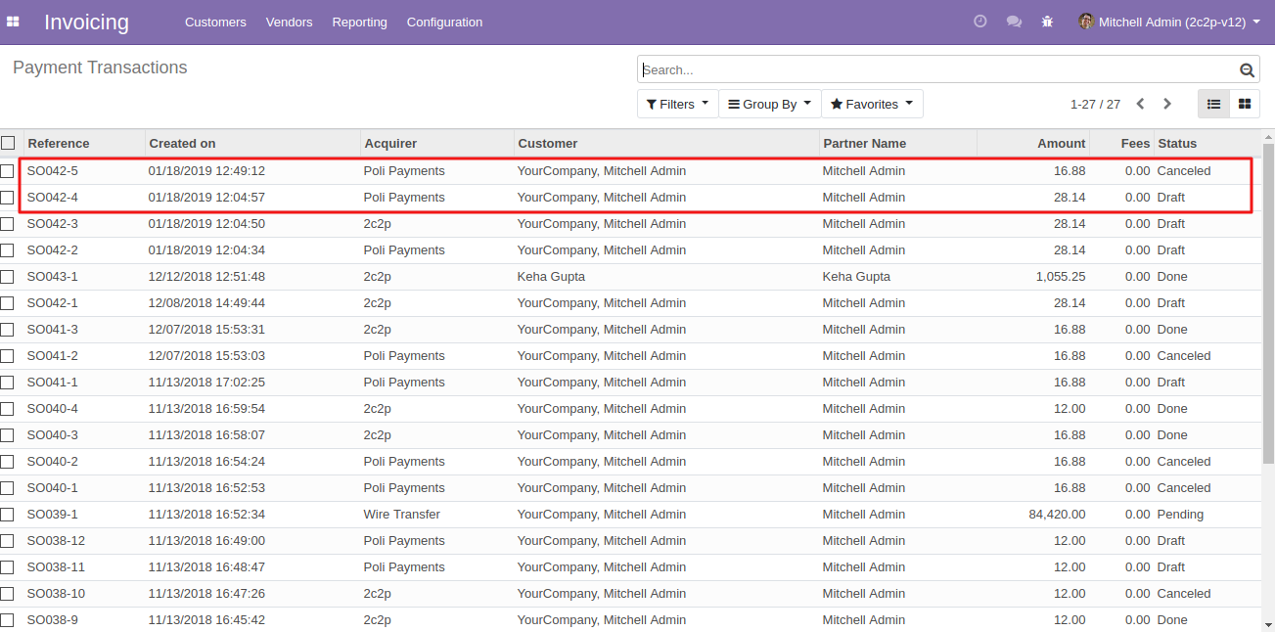Viewport: 1275px width, 632px height.
Task: Click amount 84,420.00 cell
Action: point(1057,515)
